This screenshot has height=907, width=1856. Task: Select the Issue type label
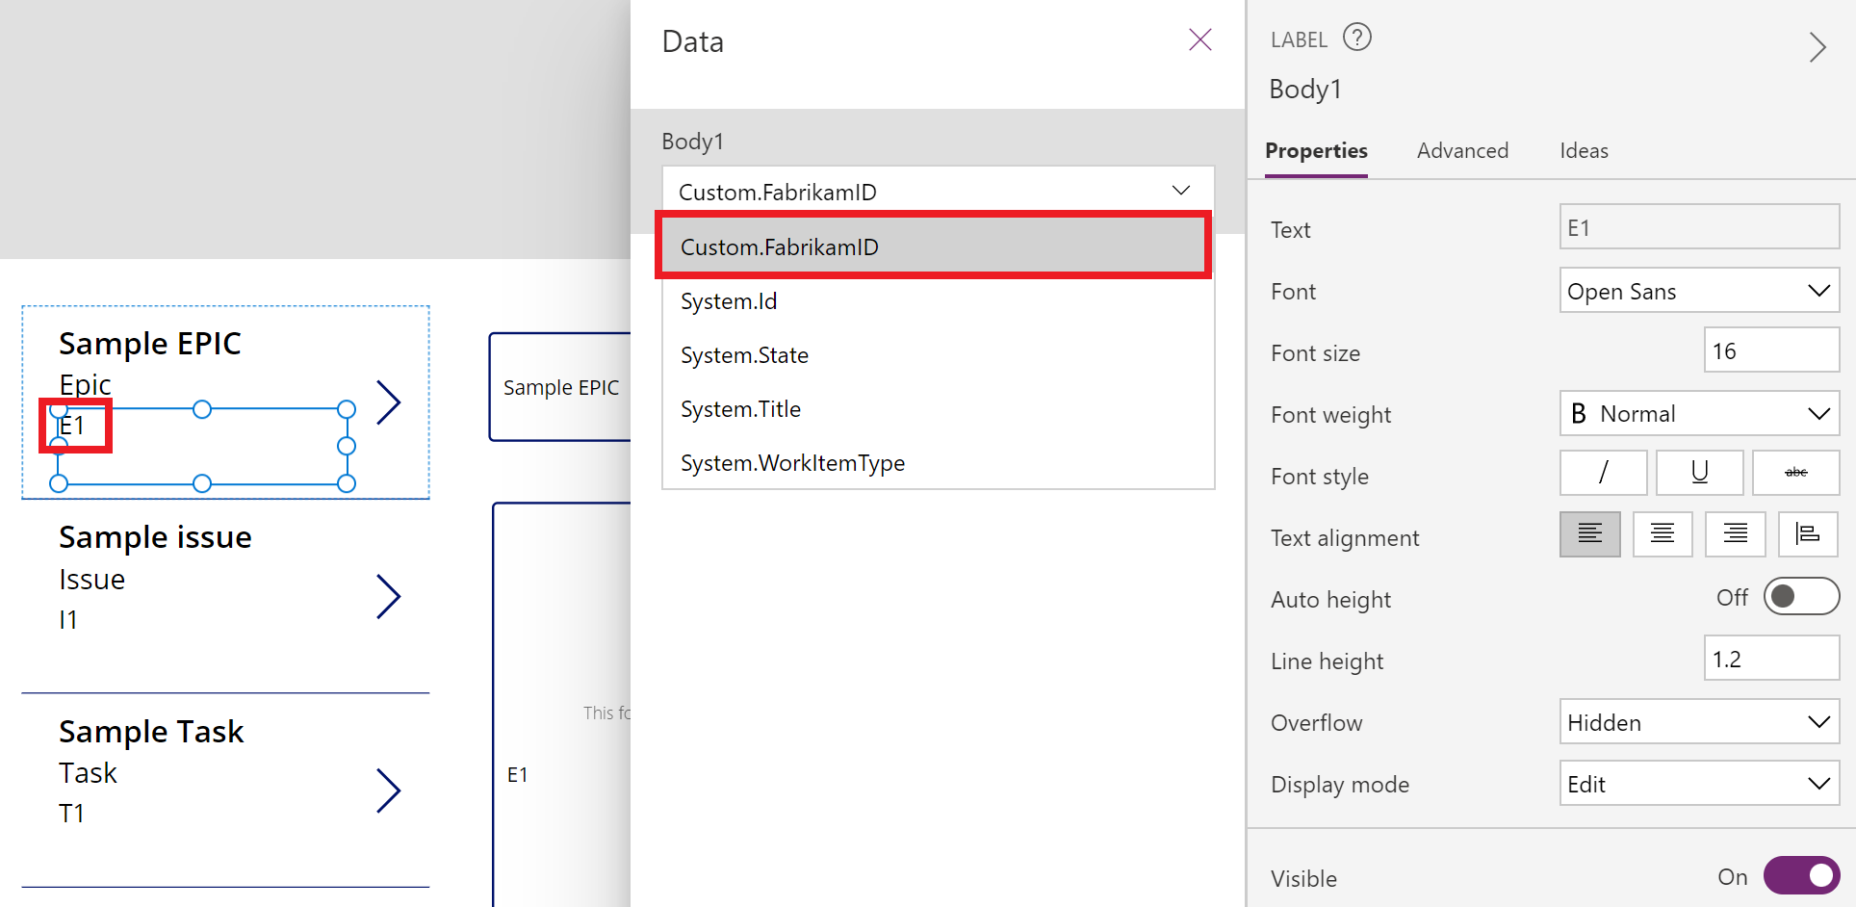91,580
